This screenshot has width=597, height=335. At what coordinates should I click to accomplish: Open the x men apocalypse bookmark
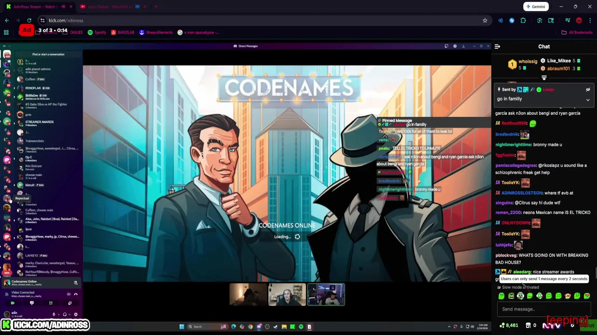click(198, 33)
